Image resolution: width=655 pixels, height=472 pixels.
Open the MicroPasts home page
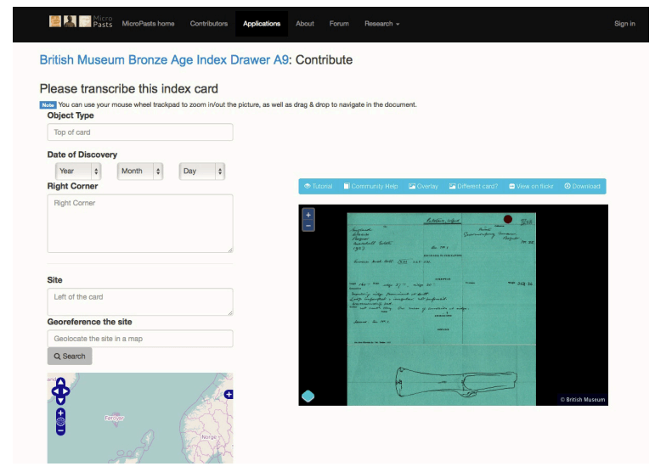click(x=149, y=24)
